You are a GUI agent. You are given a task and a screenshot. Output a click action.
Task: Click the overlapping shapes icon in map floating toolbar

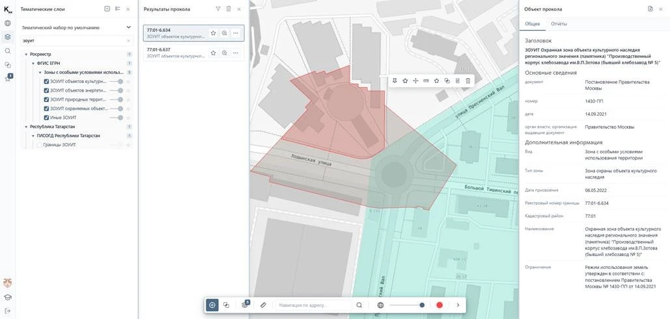pyautogui.click(x=447, y=81)
